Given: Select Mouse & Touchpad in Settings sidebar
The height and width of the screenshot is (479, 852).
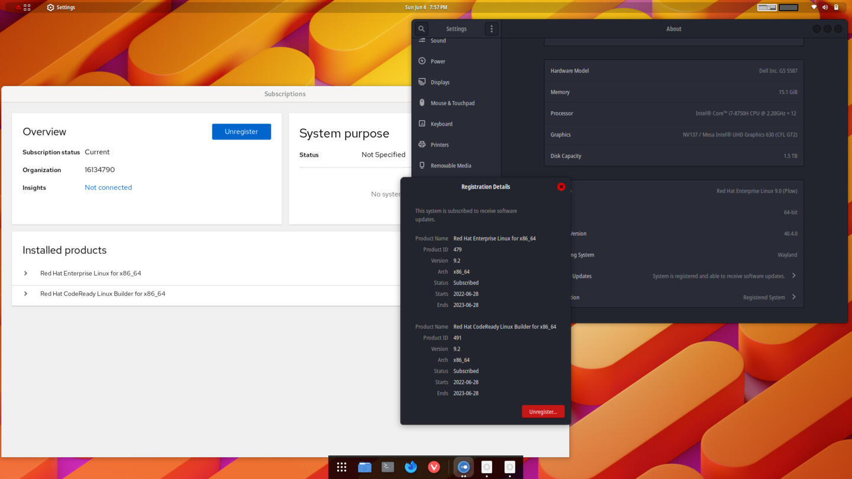Looking at the screenshot, I should click(456, 103).
